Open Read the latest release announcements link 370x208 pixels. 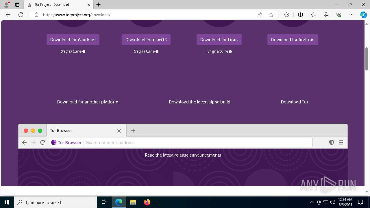point(183,155)
